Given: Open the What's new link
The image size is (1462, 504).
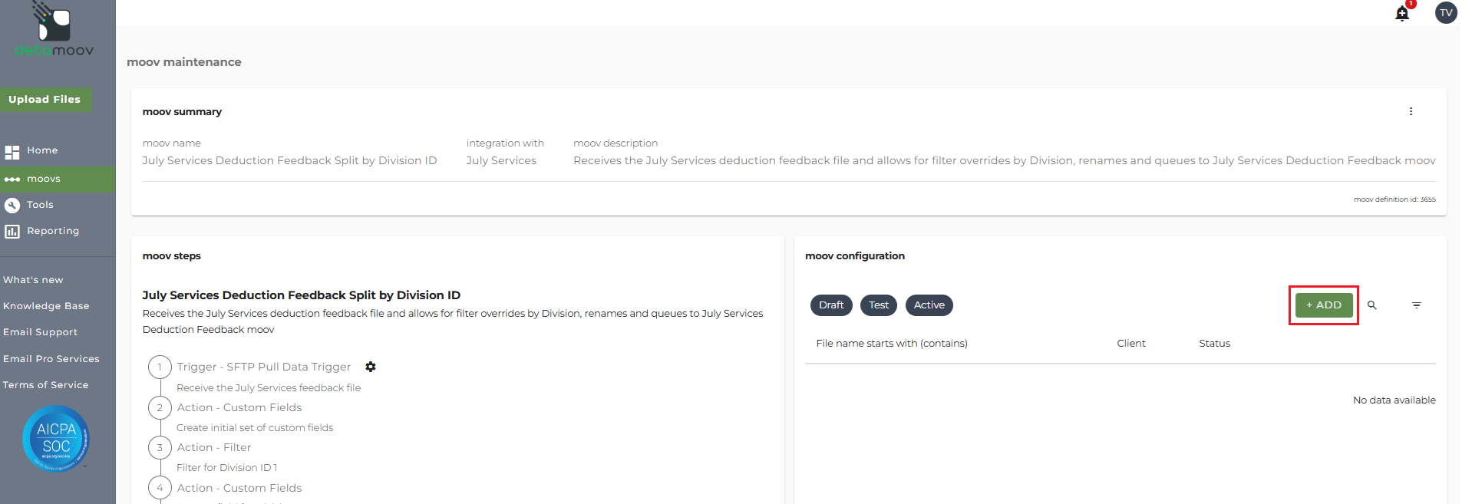Looking at the screenshot, I should [33, 280].
